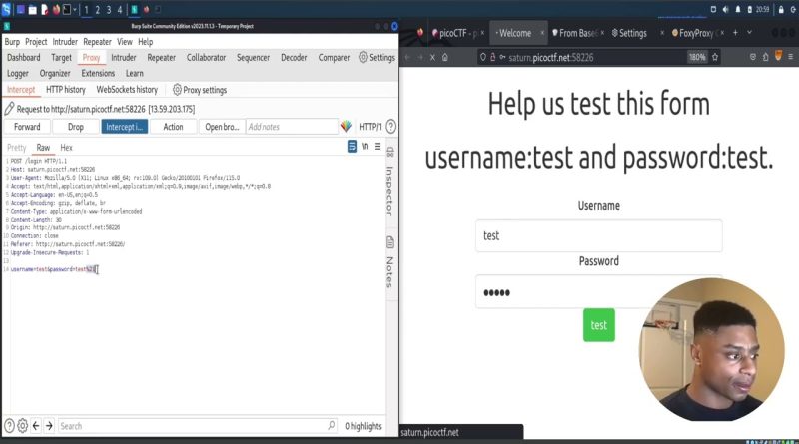The width and height of the screenshot is (799, 444).
Task: Open the terminal emulator in the panel
Action: (x=67, y=10)
